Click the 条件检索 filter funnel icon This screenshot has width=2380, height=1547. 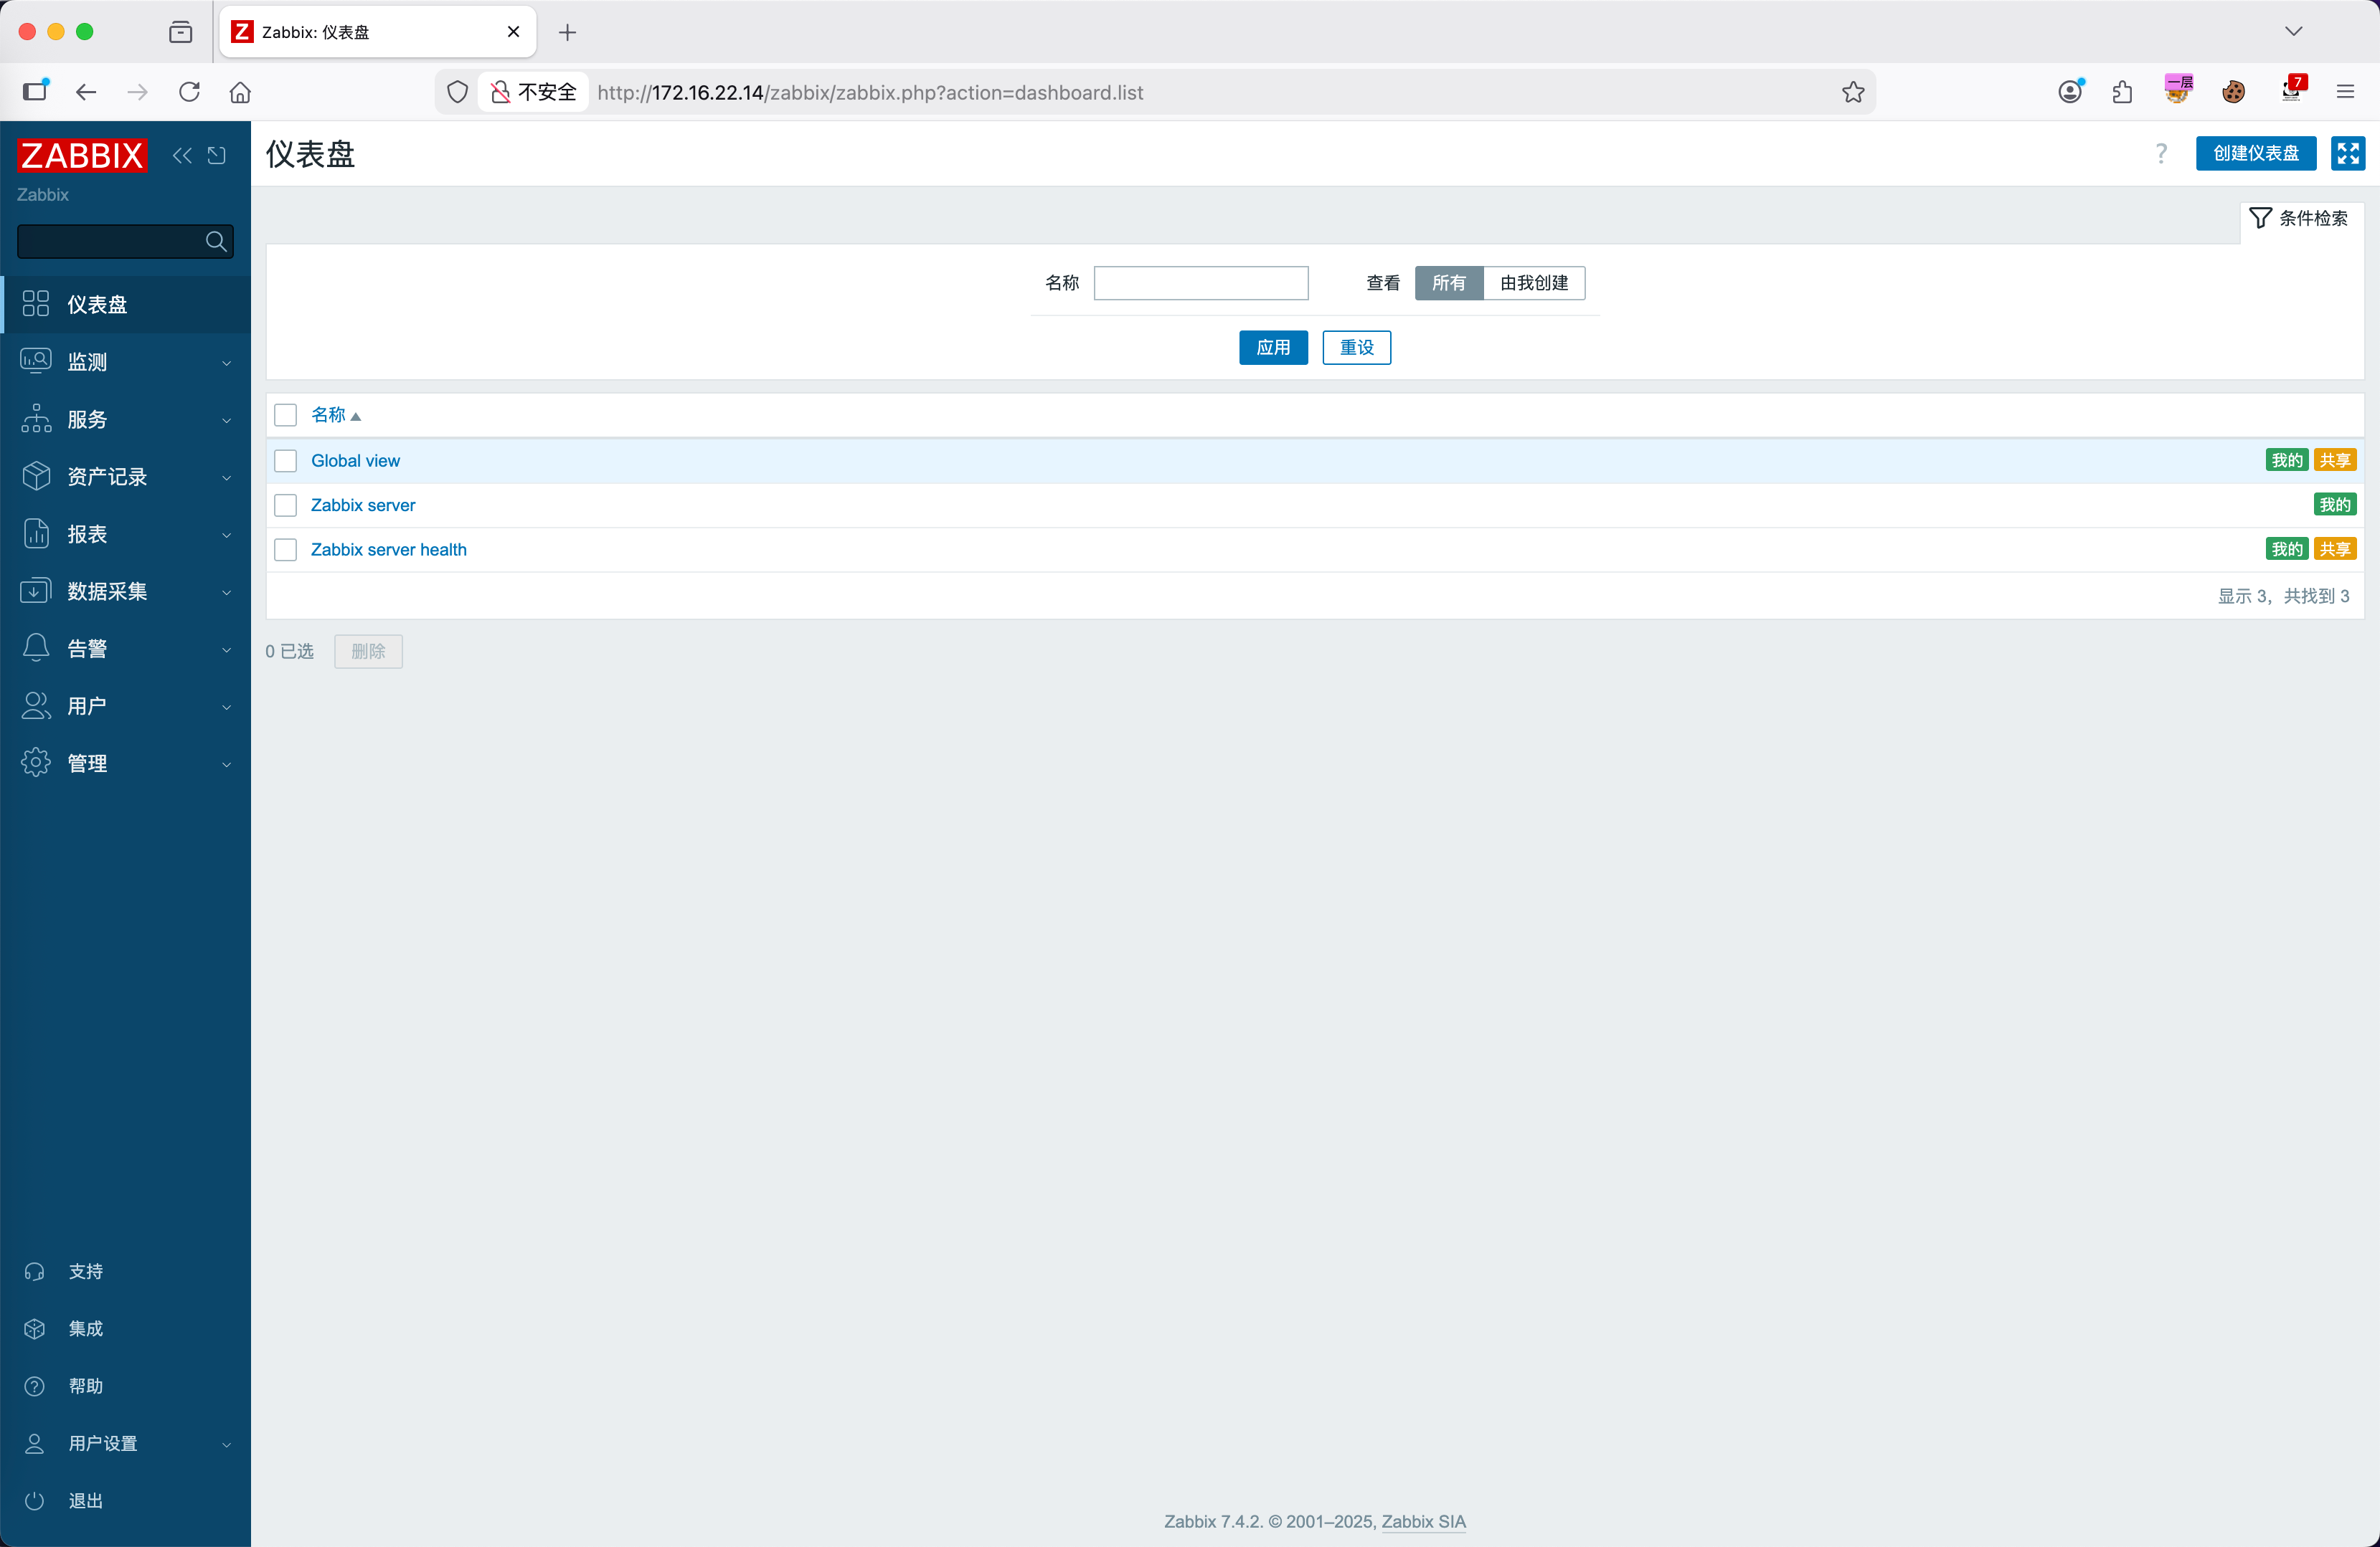(2260, 218)
